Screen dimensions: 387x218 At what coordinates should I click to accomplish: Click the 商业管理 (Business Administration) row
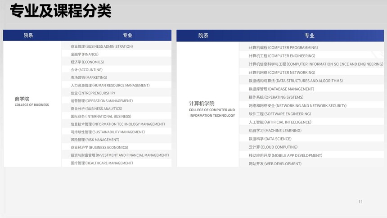point(102,46)
